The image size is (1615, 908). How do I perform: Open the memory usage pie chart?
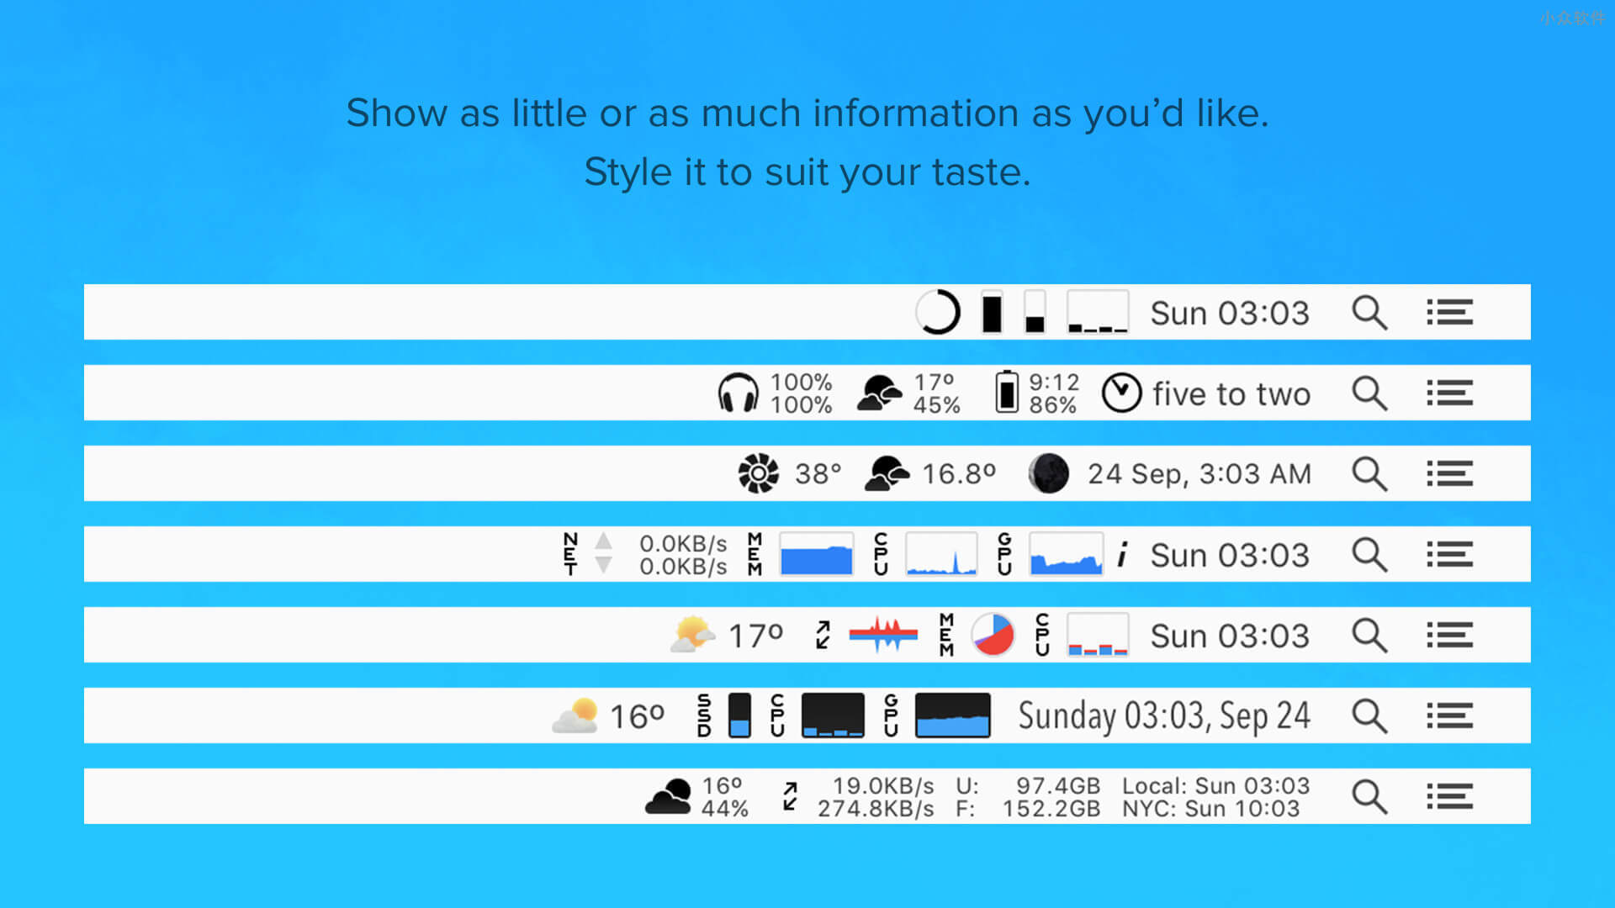click(x=991, y=636)
